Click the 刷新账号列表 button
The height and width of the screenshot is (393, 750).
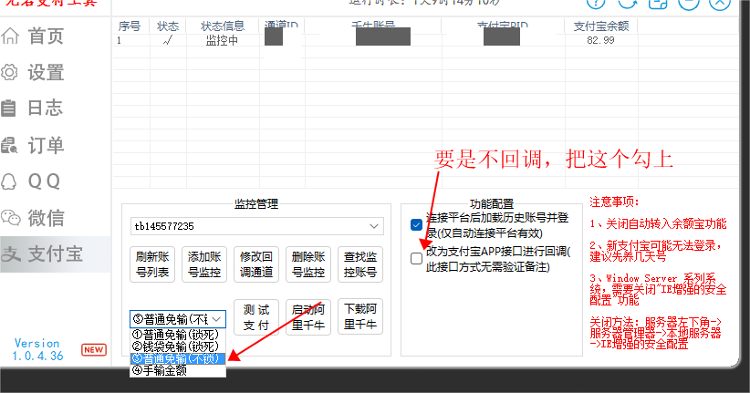pyautogui.click(x=152, y=264)
